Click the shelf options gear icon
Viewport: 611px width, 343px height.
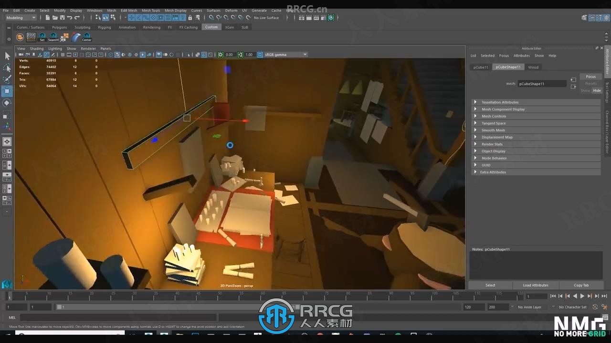click(x=9, y=39)
